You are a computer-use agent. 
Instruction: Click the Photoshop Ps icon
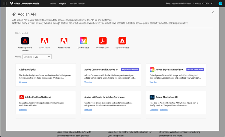pos(152,97)
